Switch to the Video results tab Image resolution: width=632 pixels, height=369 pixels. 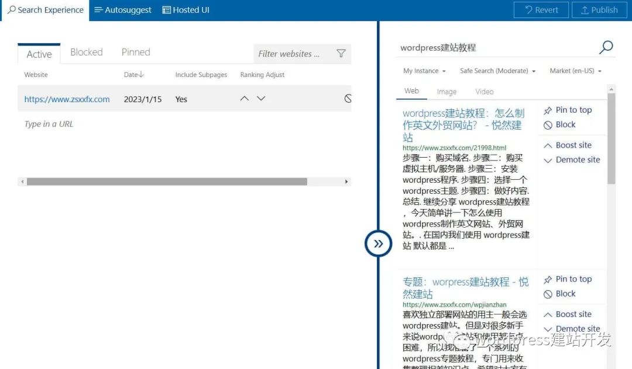(x=484, y=92)
